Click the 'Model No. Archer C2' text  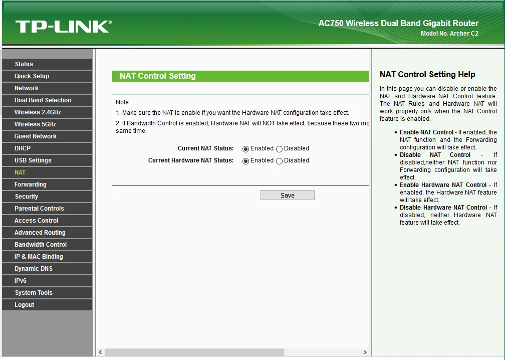[449, 34]
